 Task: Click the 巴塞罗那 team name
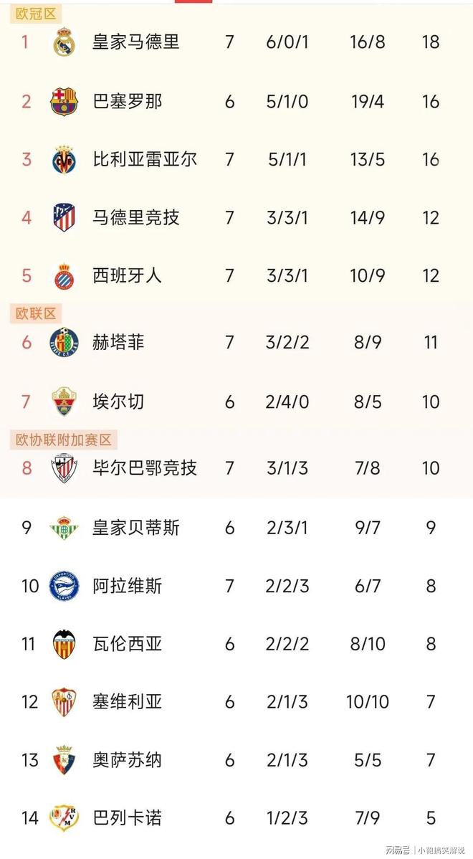coord(128,102)
